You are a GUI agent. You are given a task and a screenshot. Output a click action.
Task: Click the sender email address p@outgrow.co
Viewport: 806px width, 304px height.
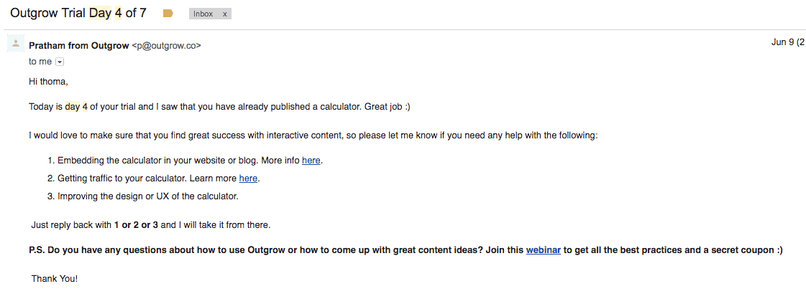coord(166,46)
